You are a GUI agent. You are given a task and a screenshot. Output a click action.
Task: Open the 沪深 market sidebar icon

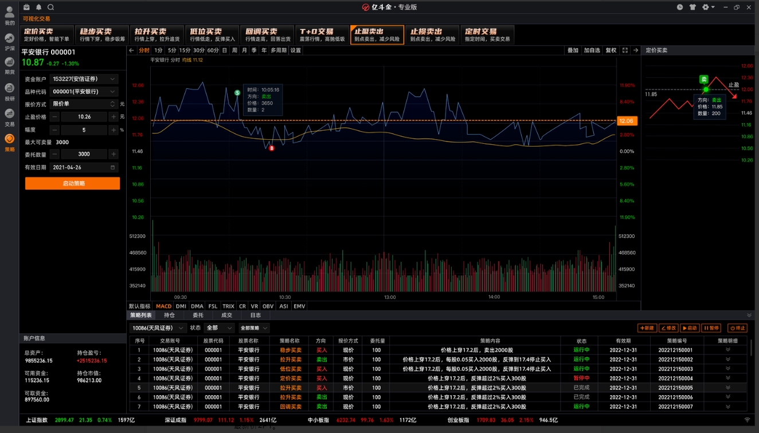pyautogui.click(x=9, y=41)
